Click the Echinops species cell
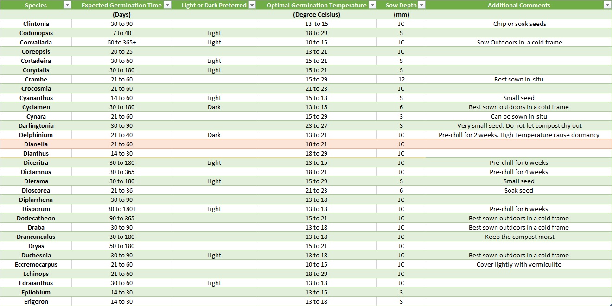612x306 pixels. tap(36, 274)
